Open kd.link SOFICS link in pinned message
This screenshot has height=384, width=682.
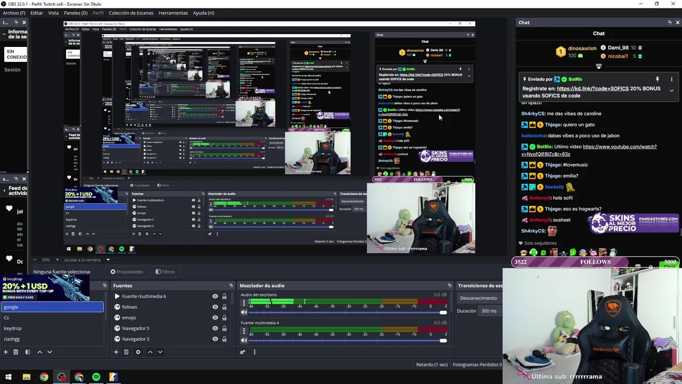tap(592, 89)
